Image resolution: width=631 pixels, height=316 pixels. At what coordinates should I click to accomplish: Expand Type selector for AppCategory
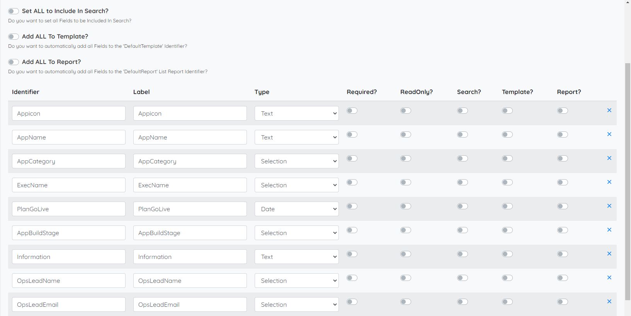(x=297, y=161)
